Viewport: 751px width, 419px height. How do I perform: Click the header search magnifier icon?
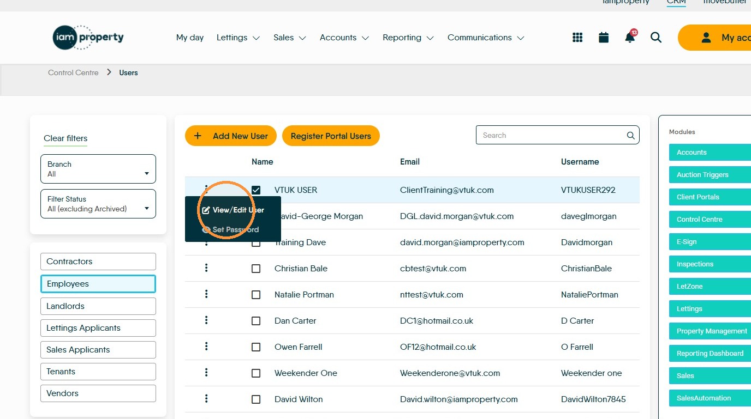(656, 38)
